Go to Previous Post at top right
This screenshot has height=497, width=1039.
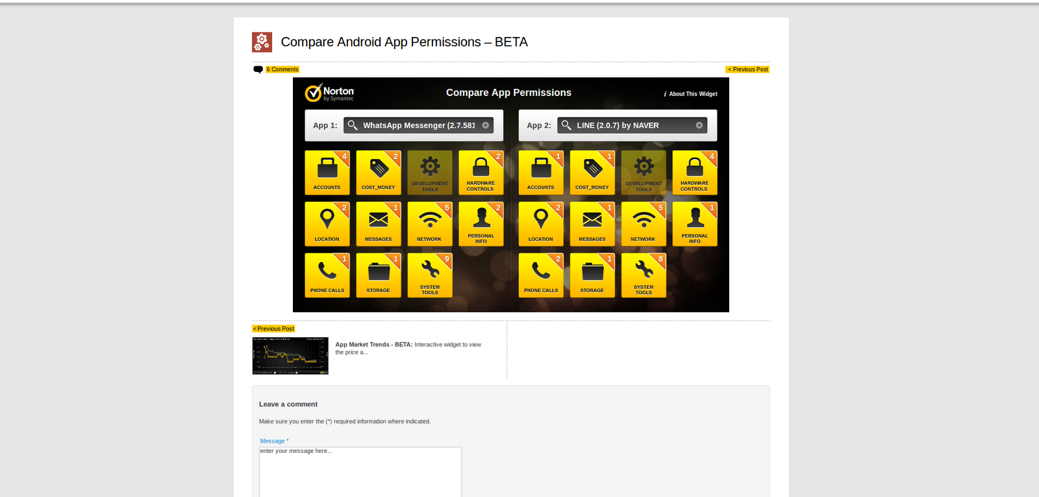tap(747, 69)
